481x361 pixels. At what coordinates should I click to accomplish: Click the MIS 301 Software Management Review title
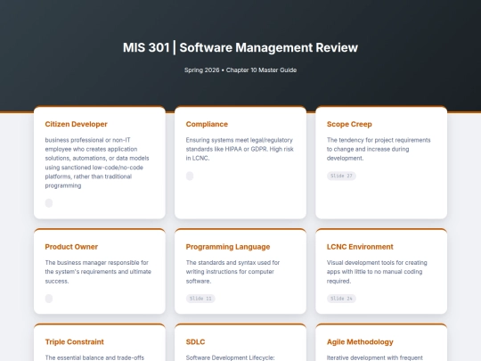(240, 47)
